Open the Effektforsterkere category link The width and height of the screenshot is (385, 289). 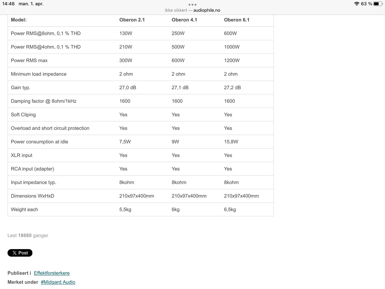(52, 273)
